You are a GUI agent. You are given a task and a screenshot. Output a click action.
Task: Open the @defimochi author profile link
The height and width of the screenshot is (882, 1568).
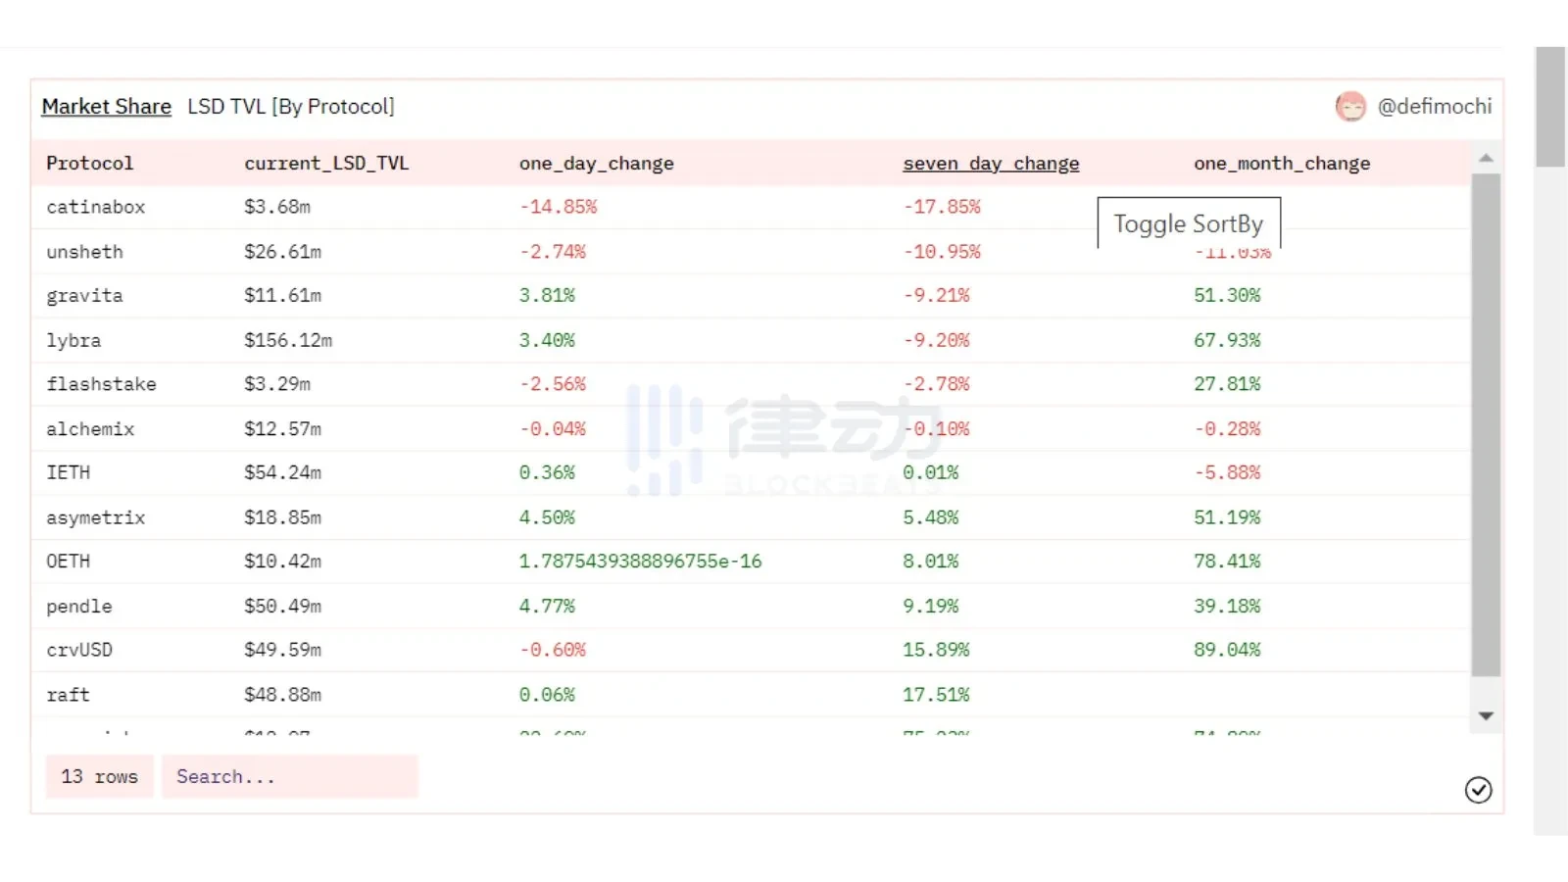click(x=1434, y=107)
